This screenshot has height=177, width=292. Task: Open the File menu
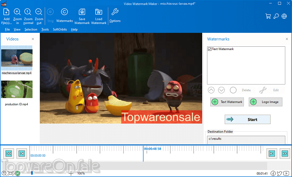point(7,29)
